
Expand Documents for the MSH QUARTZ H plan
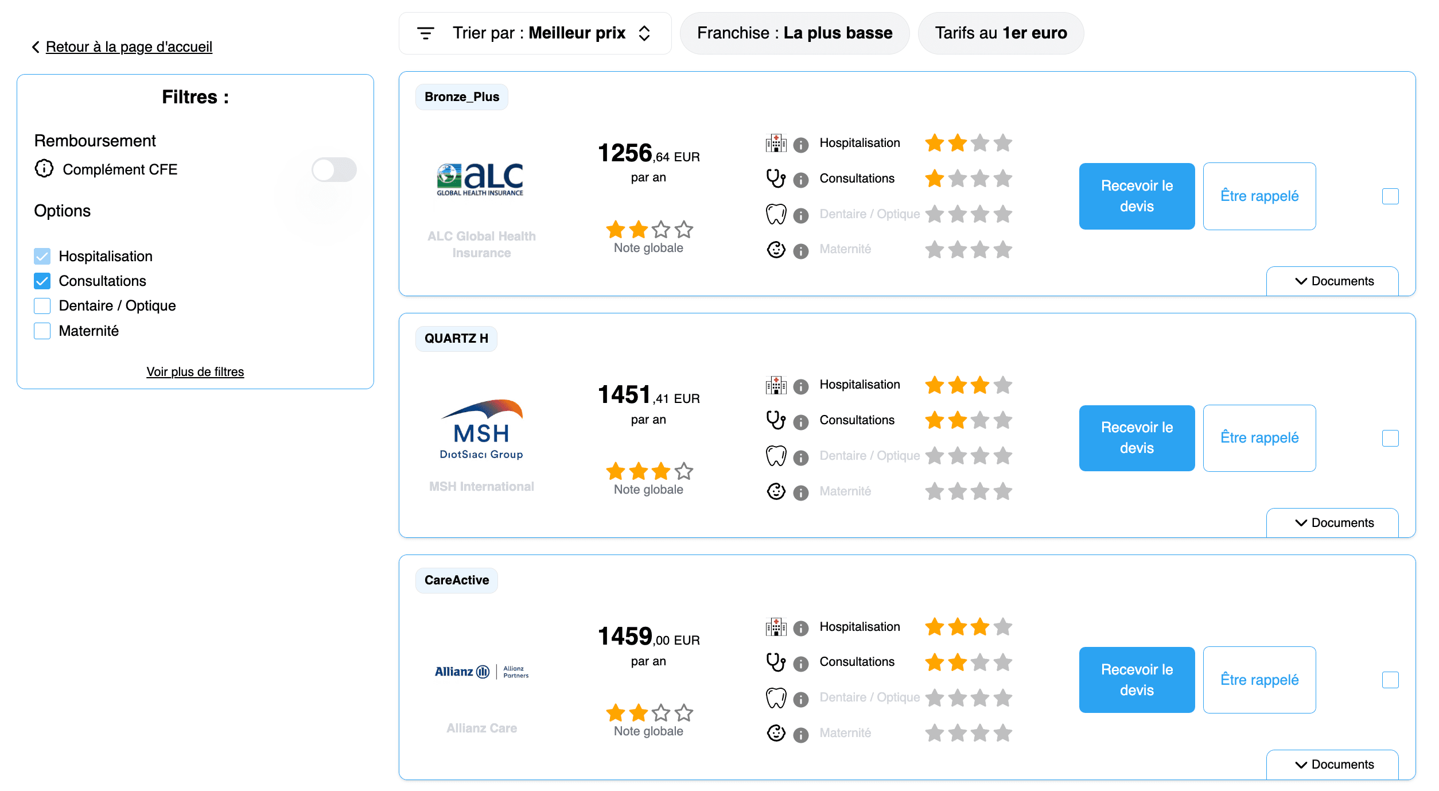click(1332, 523)
